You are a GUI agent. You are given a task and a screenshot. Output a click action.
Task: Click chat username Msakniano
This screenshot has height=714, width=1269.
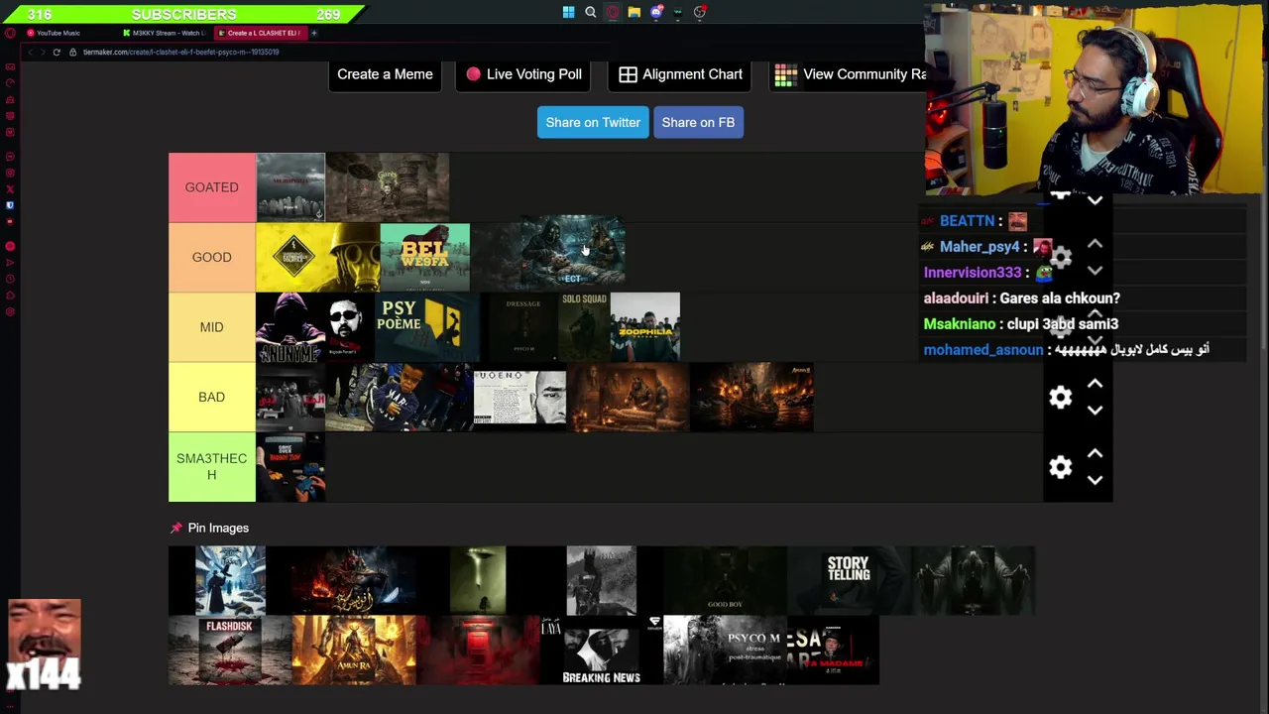[x=960, y=324]
